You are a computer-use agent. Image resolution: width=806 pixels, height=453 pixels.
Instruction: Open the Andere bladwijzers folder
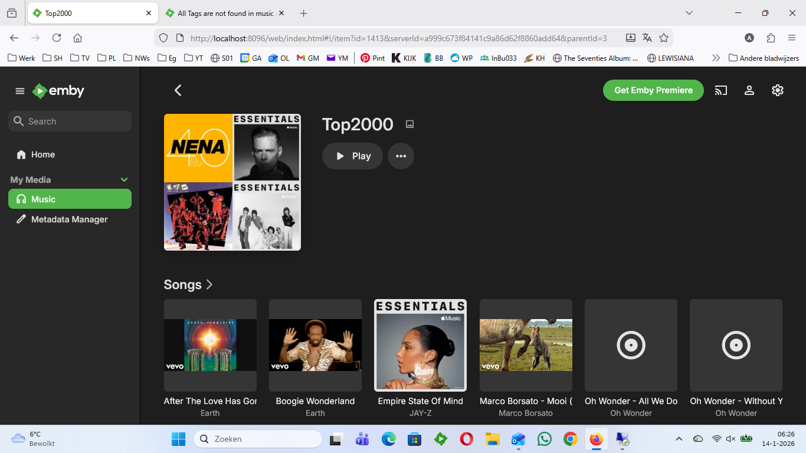coord(764,58)
